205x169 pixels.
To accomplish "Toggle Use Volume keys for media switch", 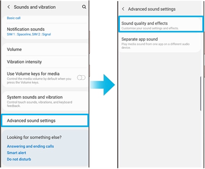I will (81, 77).
